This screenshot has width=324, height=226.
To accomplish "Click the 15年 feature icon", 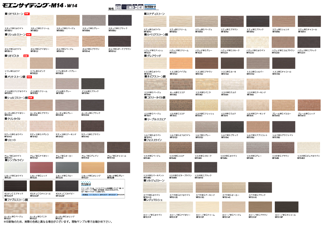I will (129, 7).
